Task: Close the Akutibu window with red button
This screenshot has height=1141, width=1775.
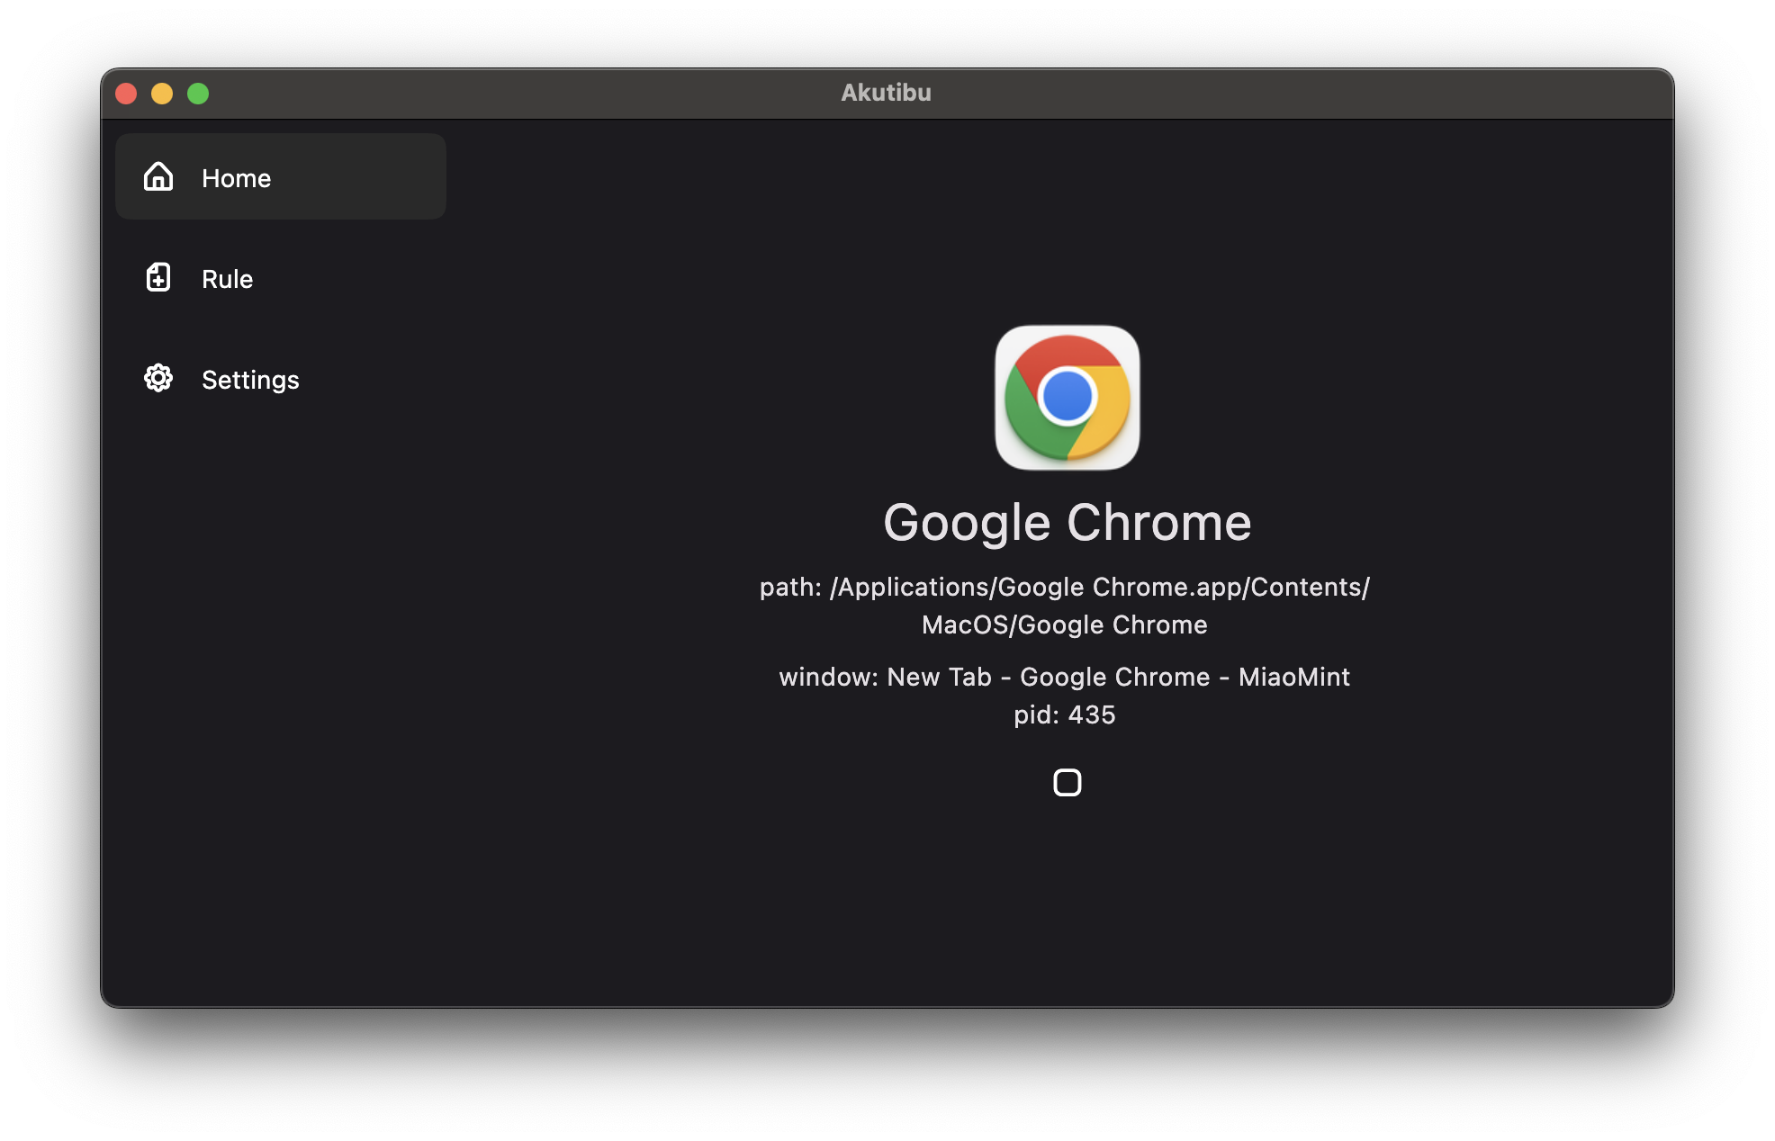Action: pos(126,94)
